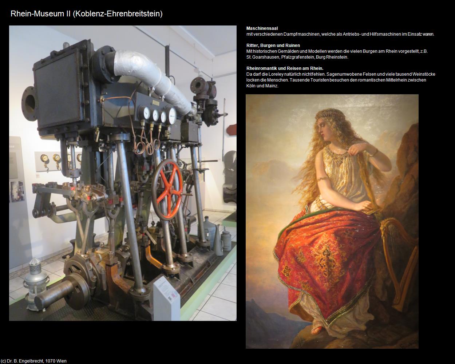Click the line 'St. Goarshausen, Pfalzgrafenstein, Burg Rheinstein.'

[297, 57]
